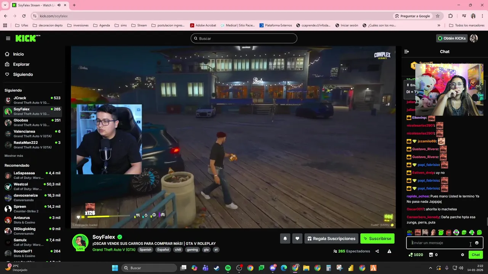
Task: Open the chat store icon showing 0
Action: click(433, 255)
